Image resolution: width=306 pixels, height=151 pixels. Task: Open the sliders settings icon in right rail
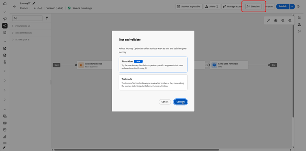pyautogui.click(x=299, y=18)
